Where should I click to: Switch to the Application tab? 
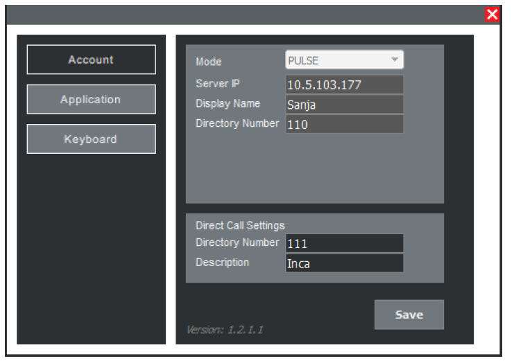click(91, 100)
